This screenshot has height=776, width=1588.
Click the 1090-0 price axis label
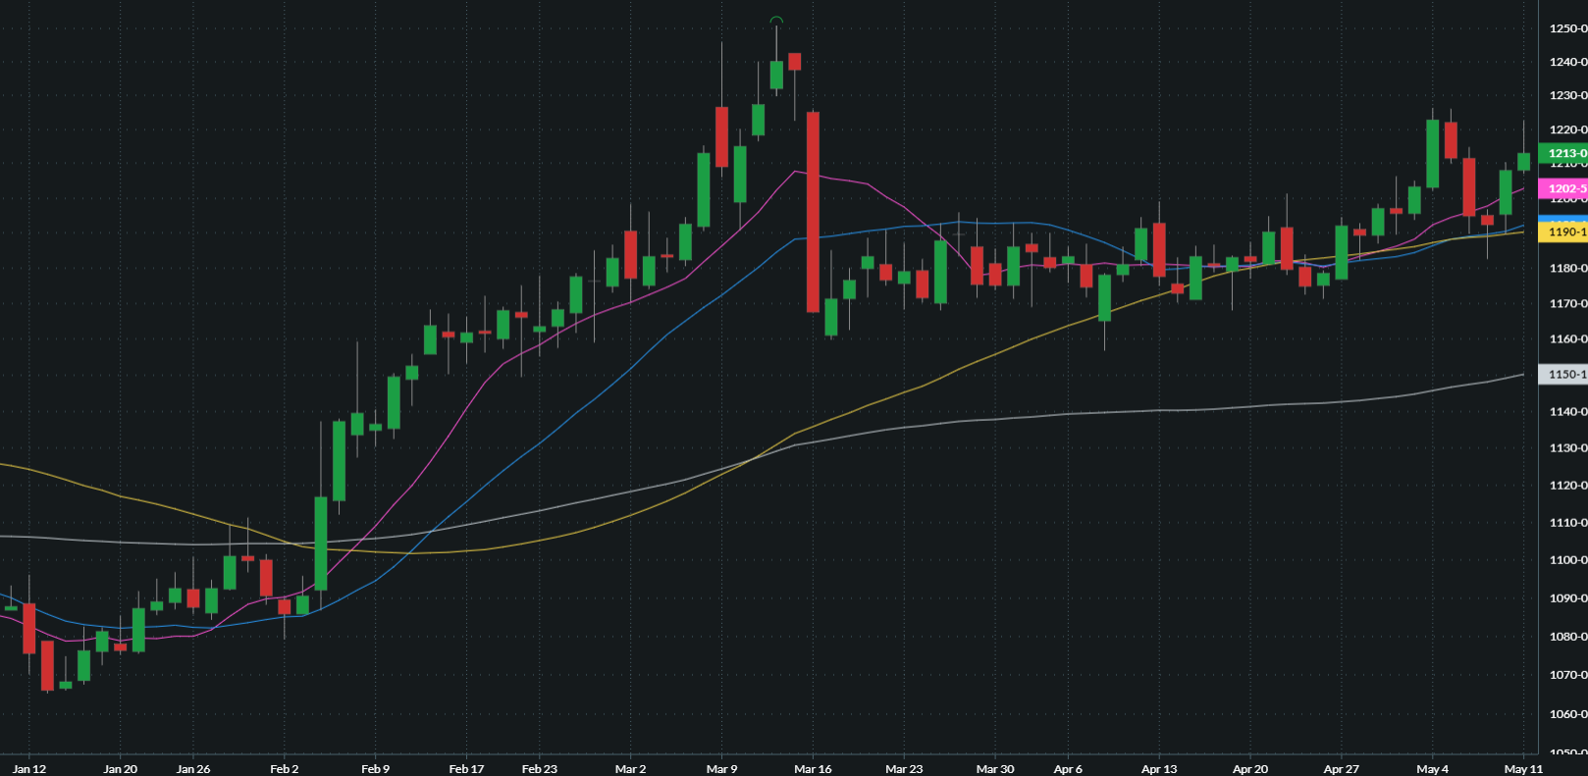[1567, 597]
